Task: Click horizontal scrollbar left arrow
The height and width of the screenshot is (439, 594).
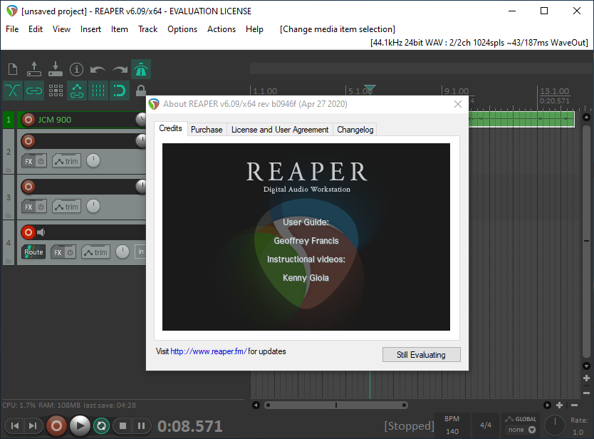Action: coord(256,406)
